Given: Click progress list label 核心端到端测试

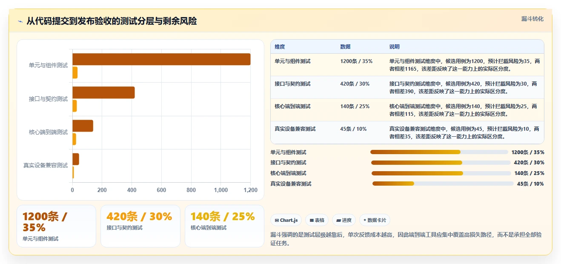Looking at the screenshot, I should [288, 173].
